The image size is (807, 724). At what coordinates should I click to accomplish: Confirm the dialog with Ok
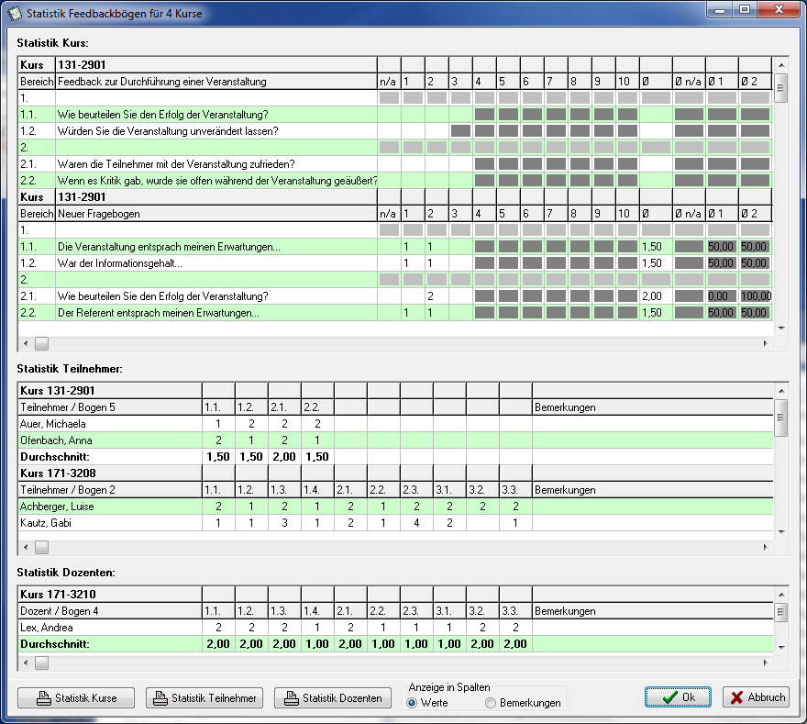coord(678,697)
